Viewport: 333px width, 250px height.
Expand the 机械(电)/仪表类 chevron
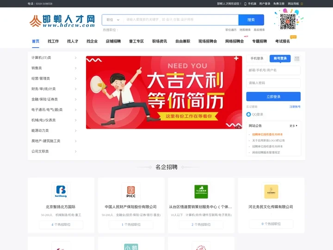click(x=75, y=120)
